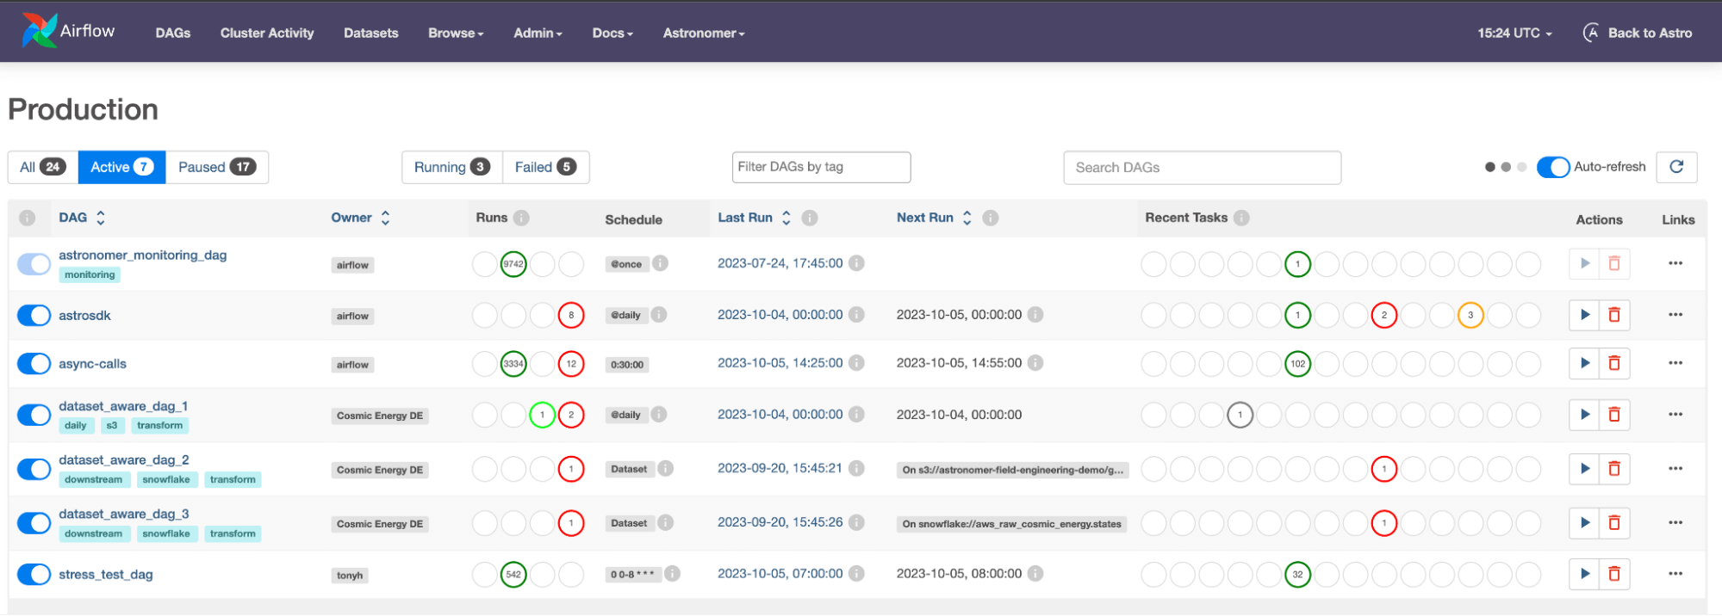Switch to the Paused DAGs tab
This screenshot has width=1722, height=616.
(x=216, y=167)
